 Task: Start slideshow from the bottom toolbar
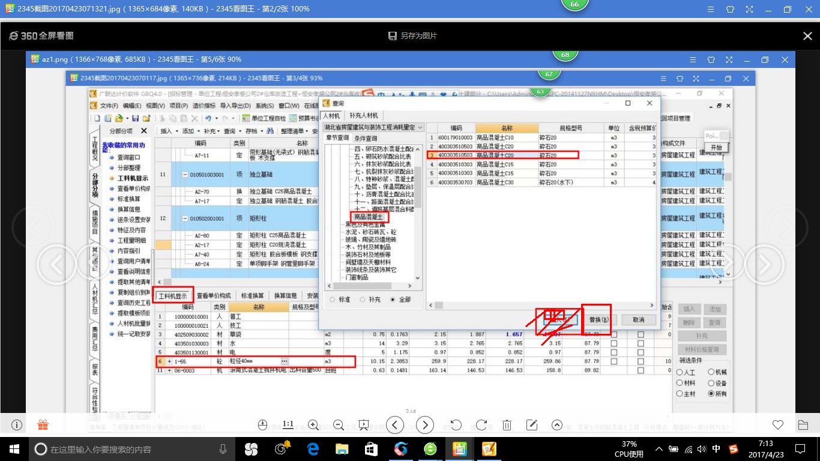point(364,425)
